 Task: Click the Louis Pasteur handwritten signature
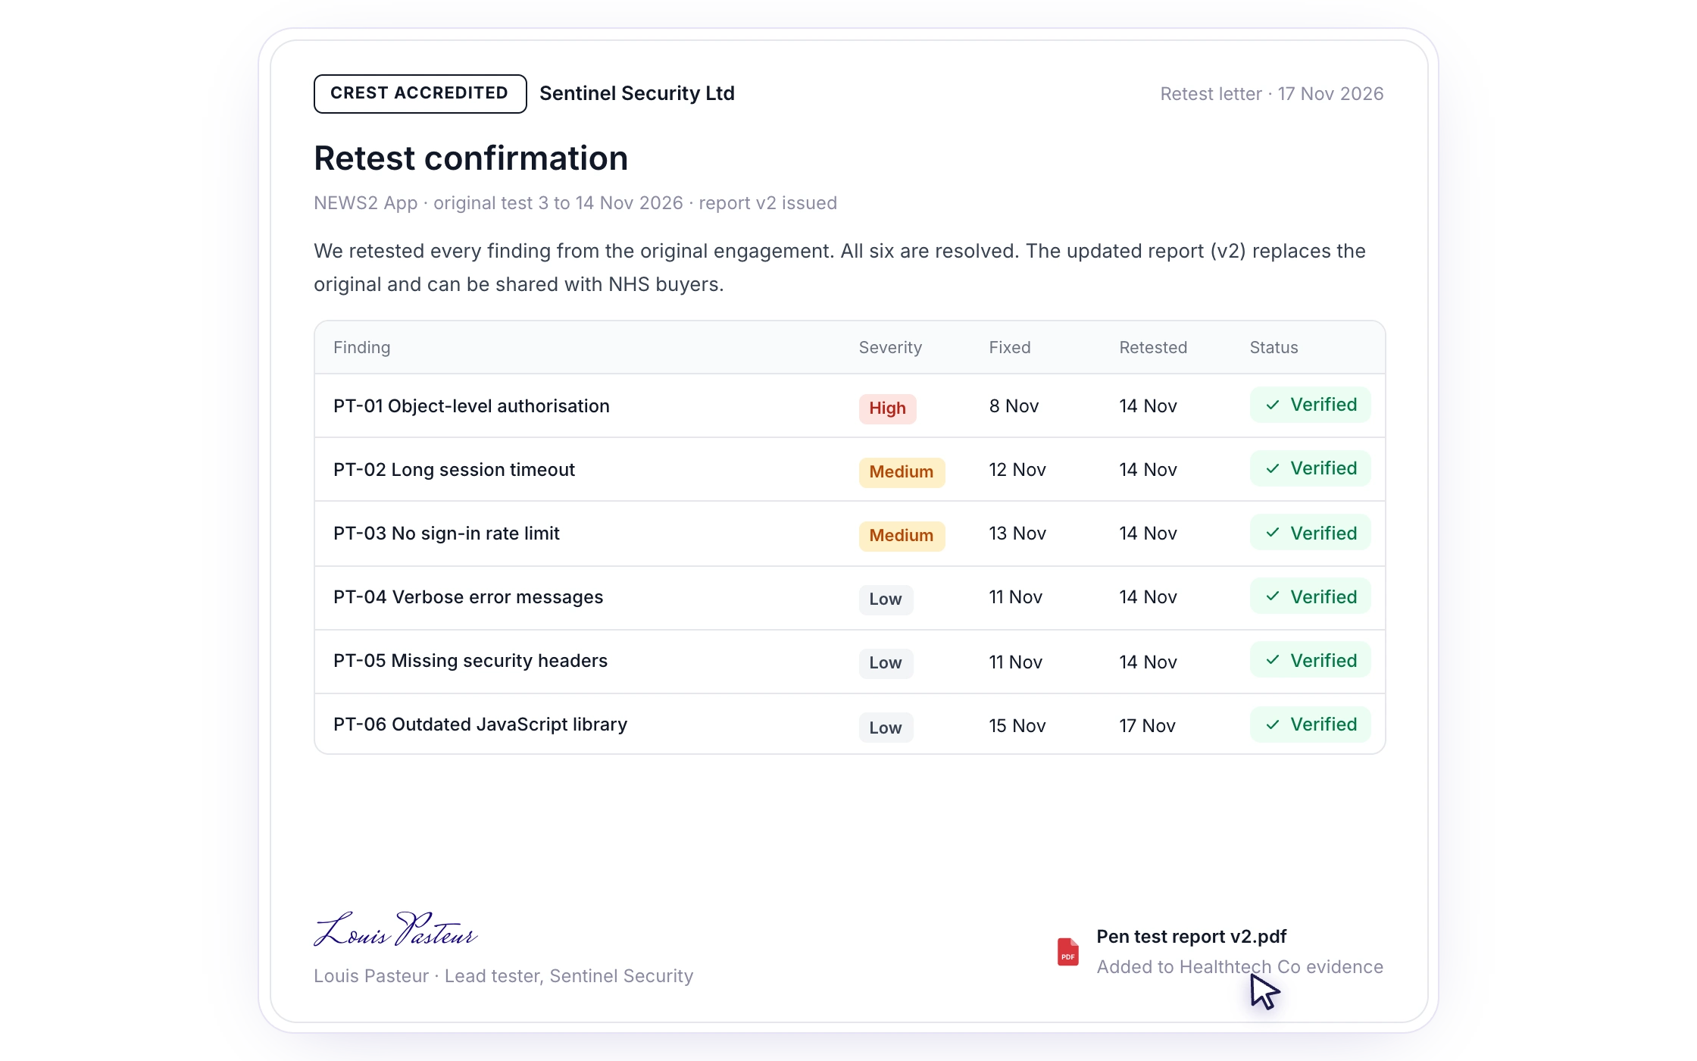click(x=395, y=930)
